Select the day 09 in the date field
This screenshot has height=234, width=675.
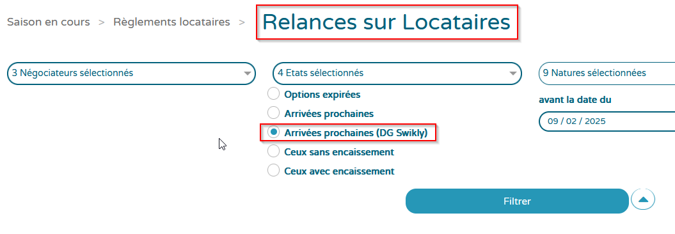tap(553, 121)
